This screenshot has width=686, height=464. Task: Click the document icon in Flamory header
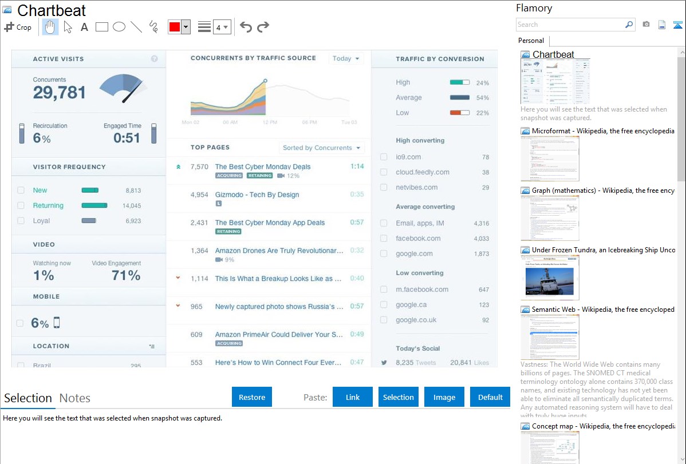tap(662, 25)
